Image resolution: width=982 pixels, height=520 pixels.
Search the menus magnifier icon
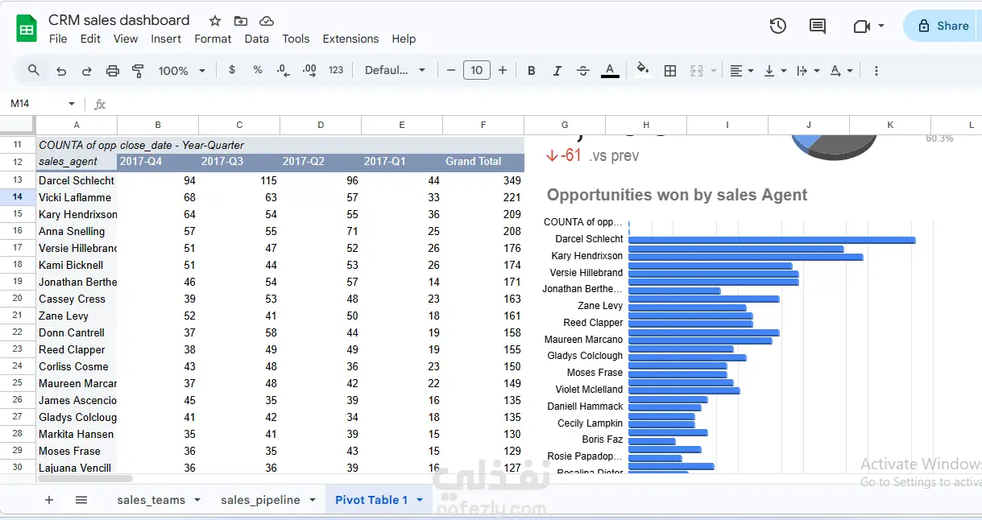point(34,71)
